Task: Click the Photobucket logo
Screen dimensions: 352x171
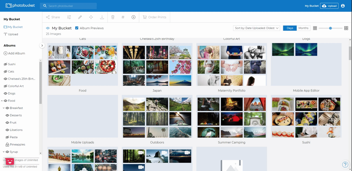Action: tap(20, 5)
